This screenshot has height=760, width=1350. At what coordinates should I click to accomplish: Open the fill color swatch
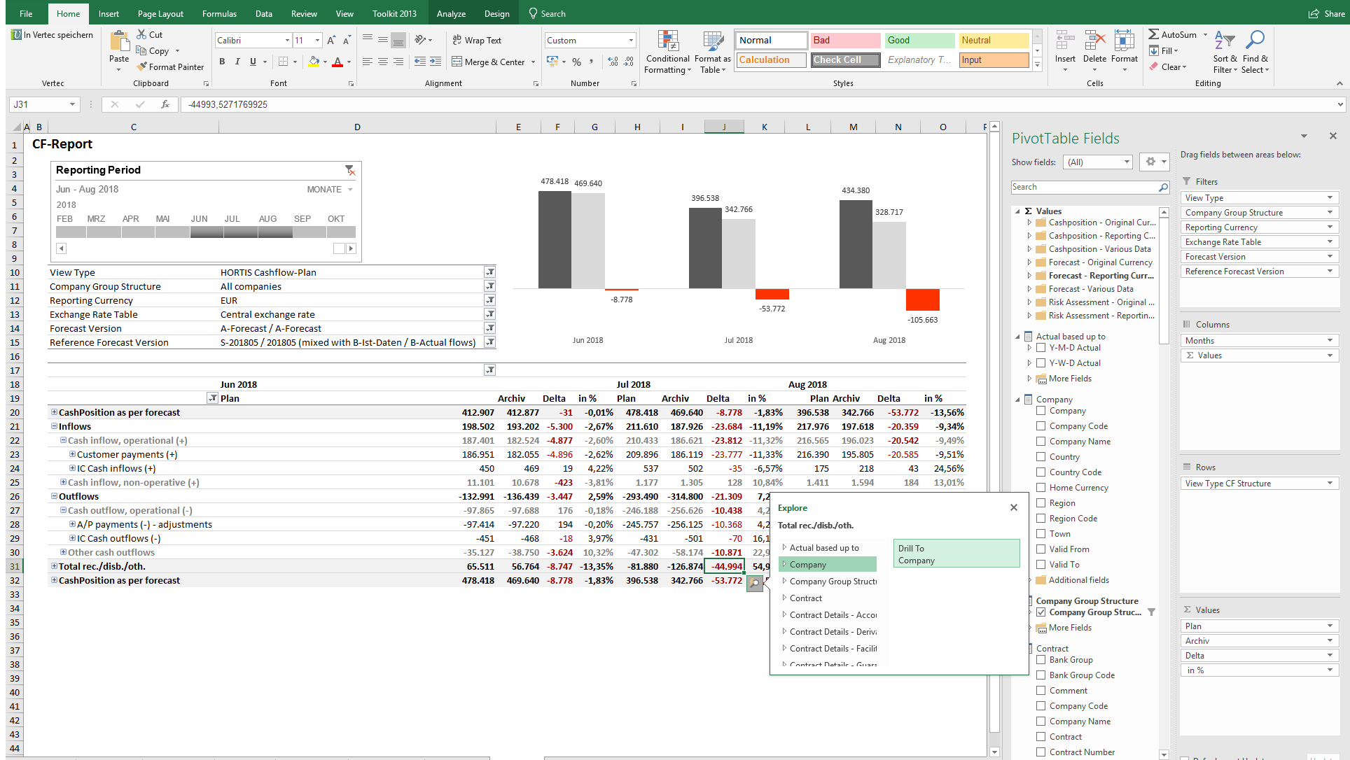tap(314, 62)
